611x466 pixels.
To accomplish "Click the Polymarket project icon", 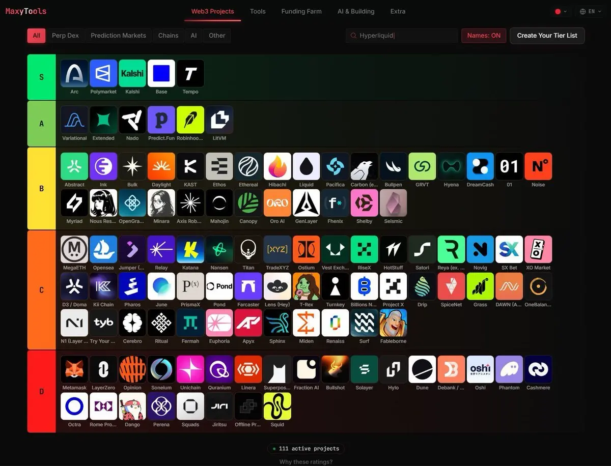I will point(103,73).
